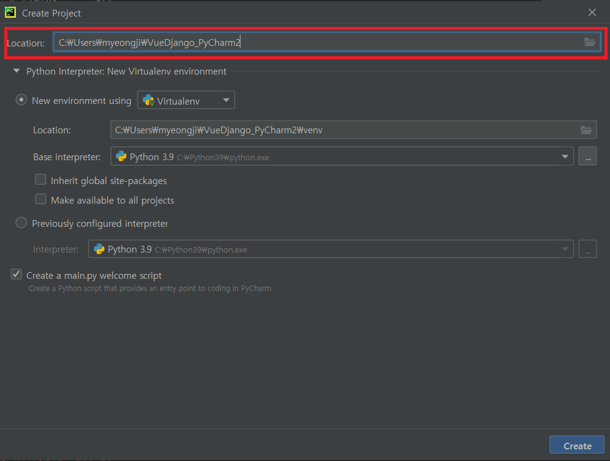This screenshot has height=461, width=610.
Task: Click the PyCharm logo icon in title bar
Action: coord(10,12)
